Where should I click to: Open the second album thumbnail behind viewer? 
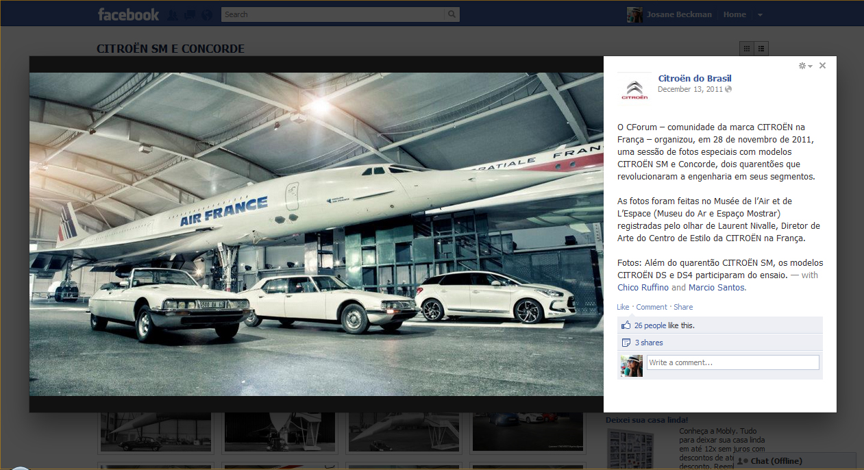pyautogui.click(x=280, y=433)
